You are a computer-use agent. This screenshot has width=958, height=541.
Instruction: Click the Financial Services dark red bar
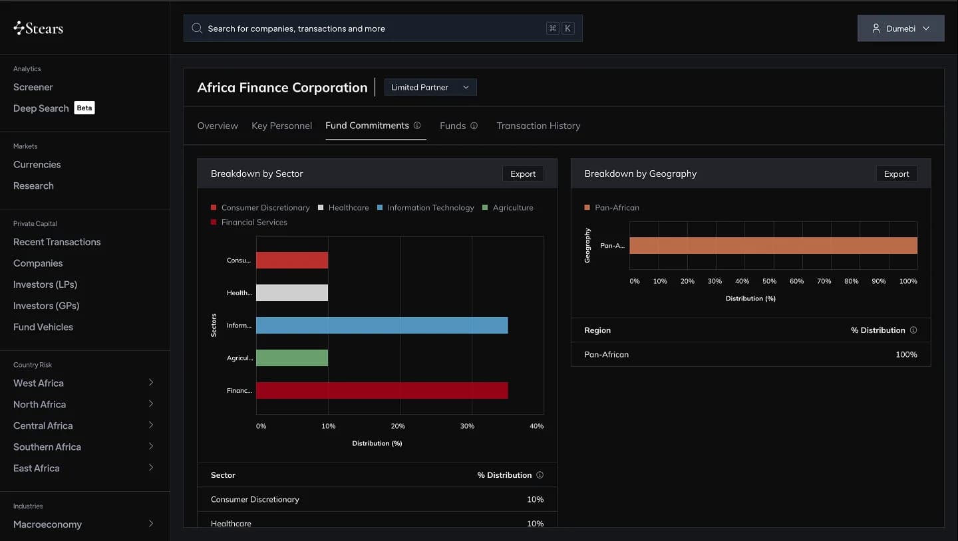tap(382, 390)
